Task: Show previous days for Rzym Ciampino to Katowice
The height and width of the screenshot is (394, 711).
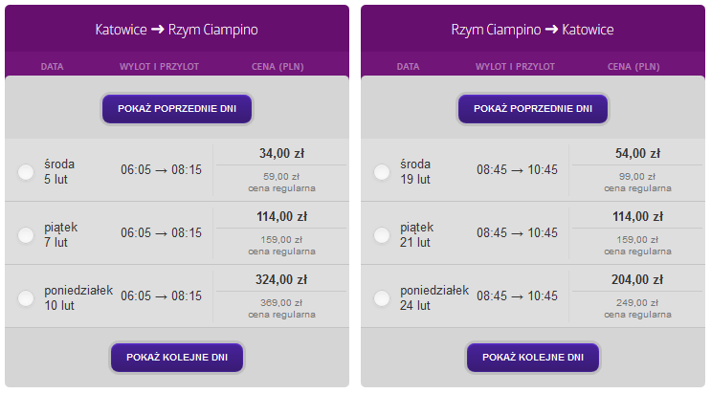Action: [533, 109]
